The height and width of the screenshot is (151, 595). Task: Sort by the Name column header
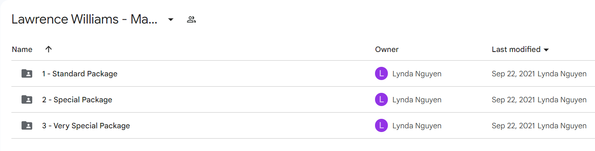click(22, 50)
